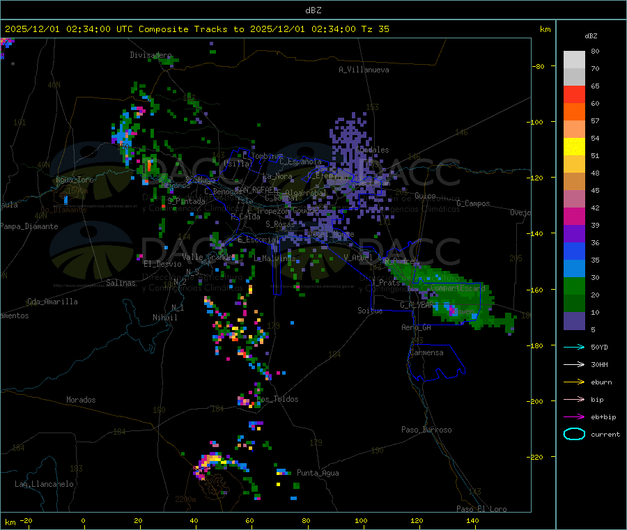Click the Carmensa place label
The image size is (627, 530).
coord(426,352)
